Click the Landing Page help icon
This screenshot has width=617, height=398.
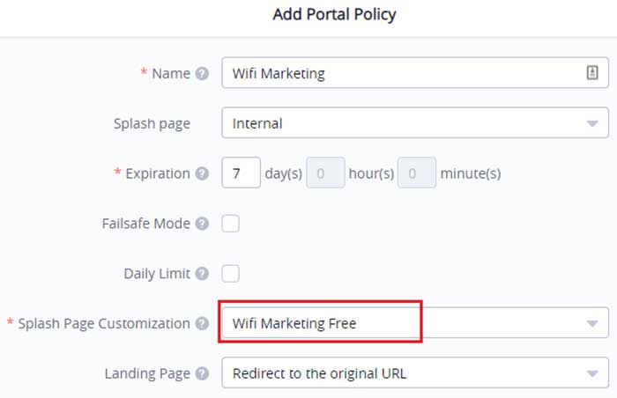[202, 373]
